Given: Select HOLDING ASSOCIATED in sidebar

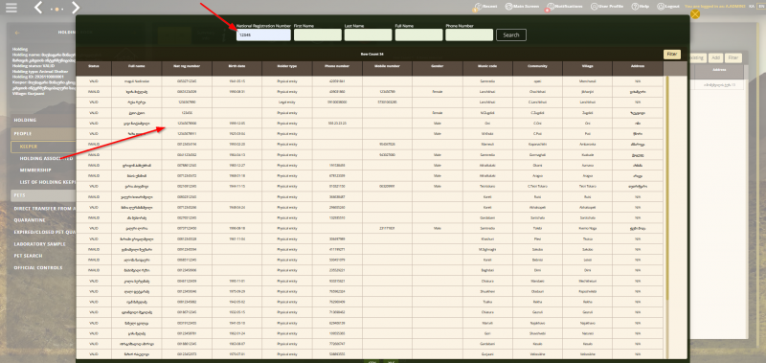Looking at the screenshot, I should point(46,158).
